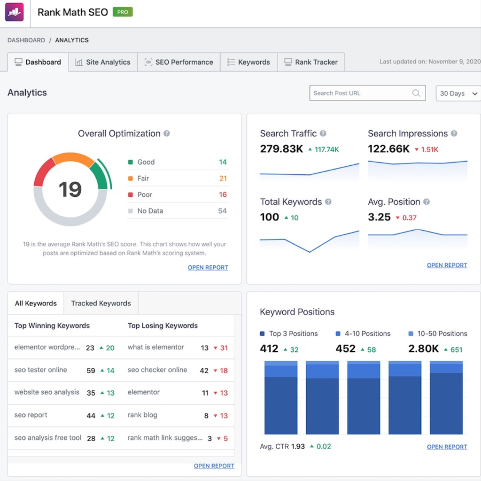481x481 pixels.
Task: Open the Rank Tracker tab
Action: (x=311, y=62)
